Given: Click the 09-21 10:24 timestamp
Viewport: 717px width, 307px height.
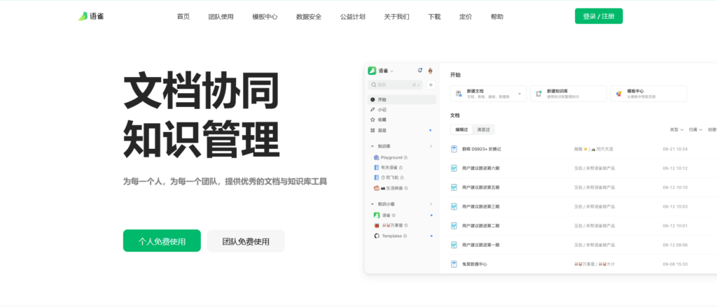Looking at the screenshot, I should pyautogui.click(x=675, y=149).
